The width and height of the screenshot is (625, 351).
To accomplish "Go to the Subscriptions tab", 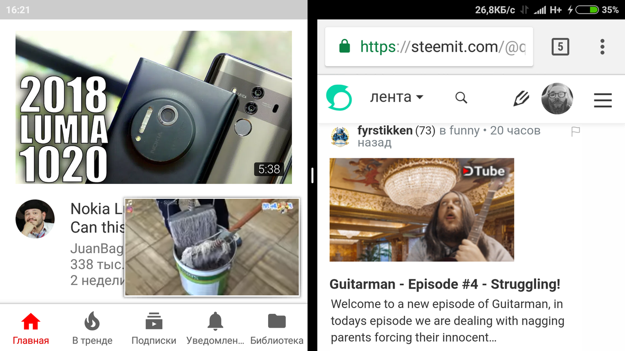I will click(x=154, y=329).
